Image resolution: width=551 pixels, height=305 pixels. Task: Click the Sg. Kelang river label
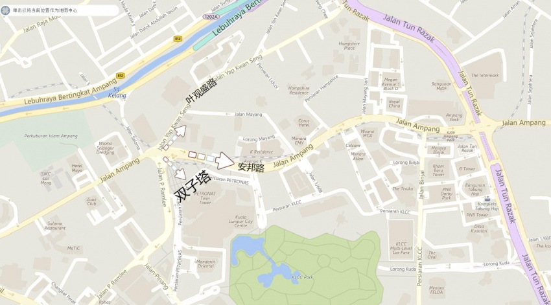coord(117,93)
